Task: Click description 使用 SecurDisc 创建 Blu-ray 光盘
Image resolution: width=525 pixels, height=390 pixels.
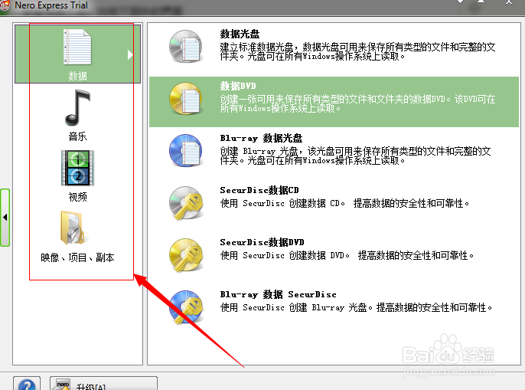Action: click(x=356, y=307)
